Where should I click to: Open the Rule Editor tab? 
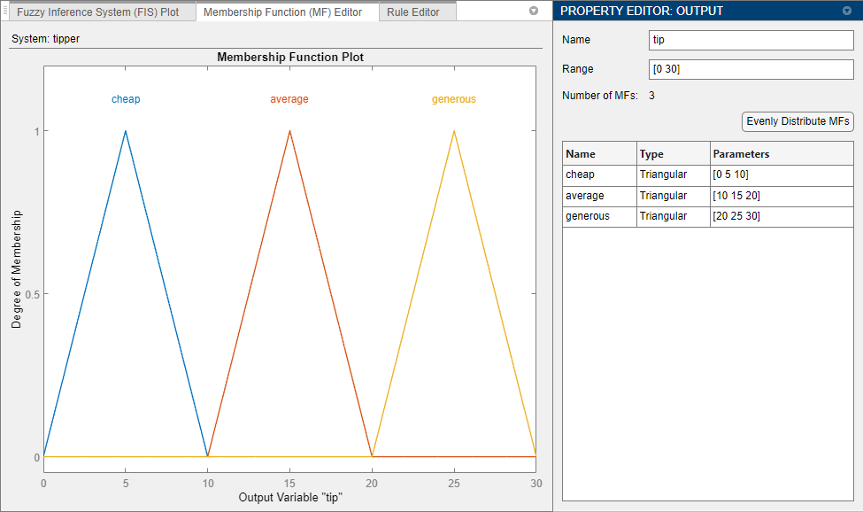(x=418, y=12)
